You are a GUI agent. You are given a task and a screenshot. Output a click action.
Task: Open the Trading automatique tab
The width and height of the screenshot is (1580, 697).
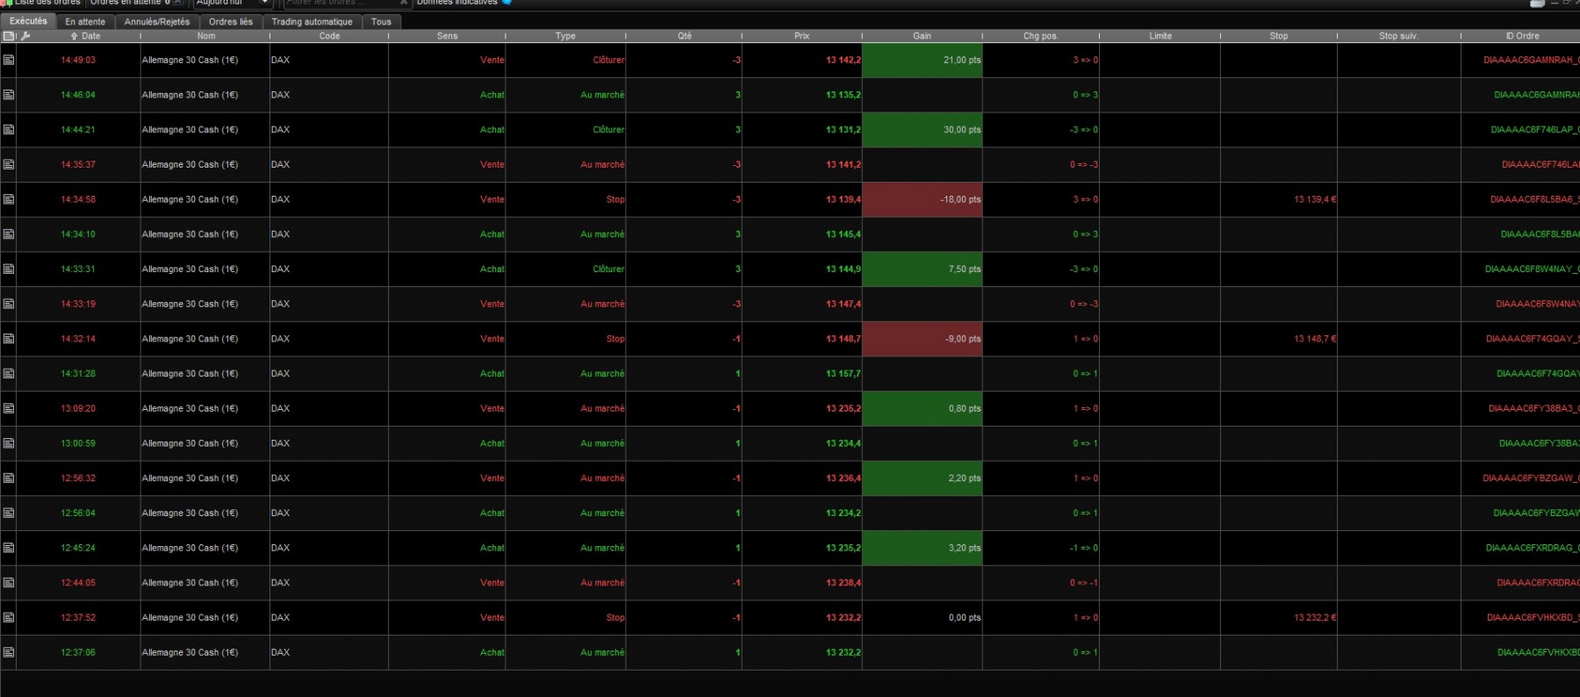coord(312,22)
